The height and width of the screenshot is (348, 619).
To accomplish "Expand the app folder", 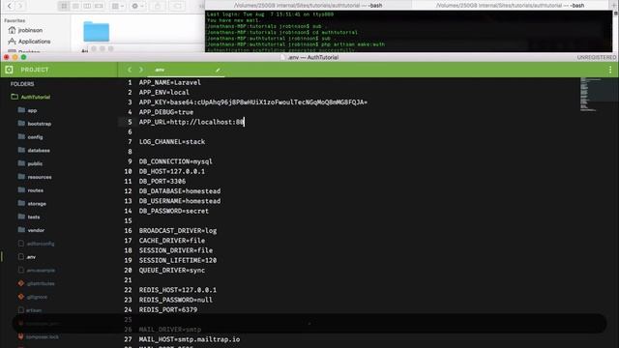I will [27, 110].
